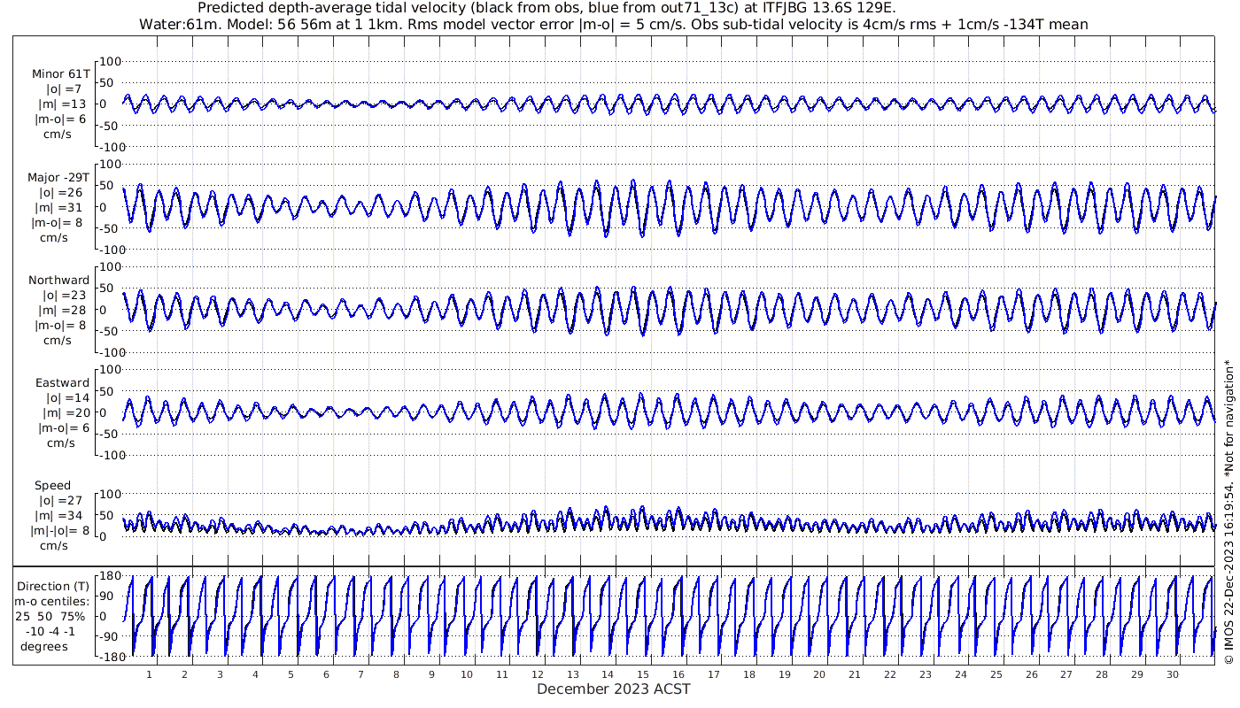Viewport: 1240px width, 708px height.
Task: Click the |o| =27 value in Speed panel
Action: 60,500
